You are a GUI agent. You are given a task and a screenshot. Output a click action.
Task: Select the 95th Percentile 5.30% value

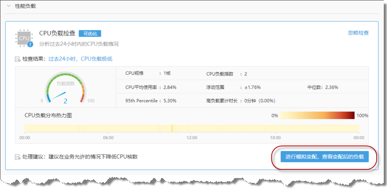pyautogui.click(x=170, y=101)
